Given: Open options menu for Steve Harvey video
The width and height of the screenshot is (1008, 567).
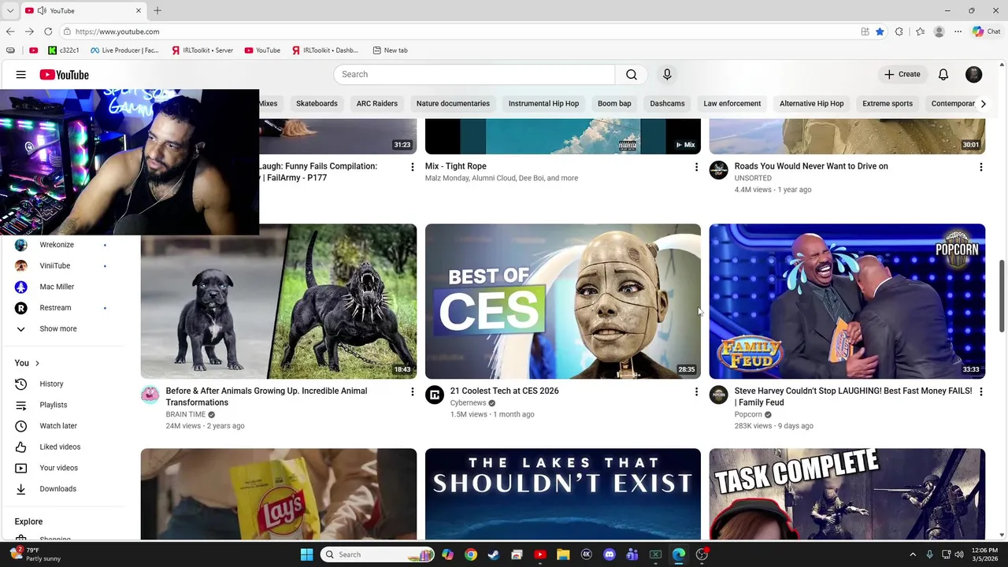Looking at the screenshot, I should coord(980,391).
